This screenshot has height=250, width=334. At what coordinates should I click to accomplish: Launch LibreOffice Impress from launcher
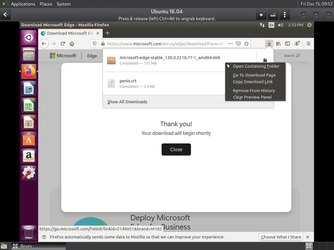(29, 122)
